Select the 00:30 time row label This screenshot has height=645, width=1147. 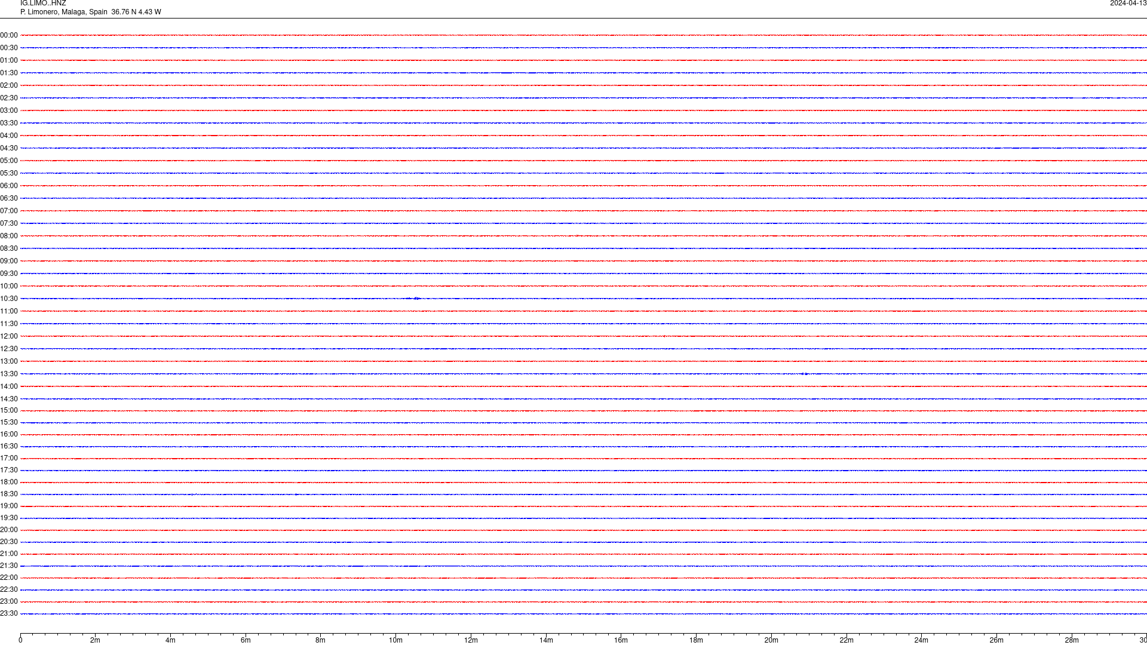[x=9, y=48]
